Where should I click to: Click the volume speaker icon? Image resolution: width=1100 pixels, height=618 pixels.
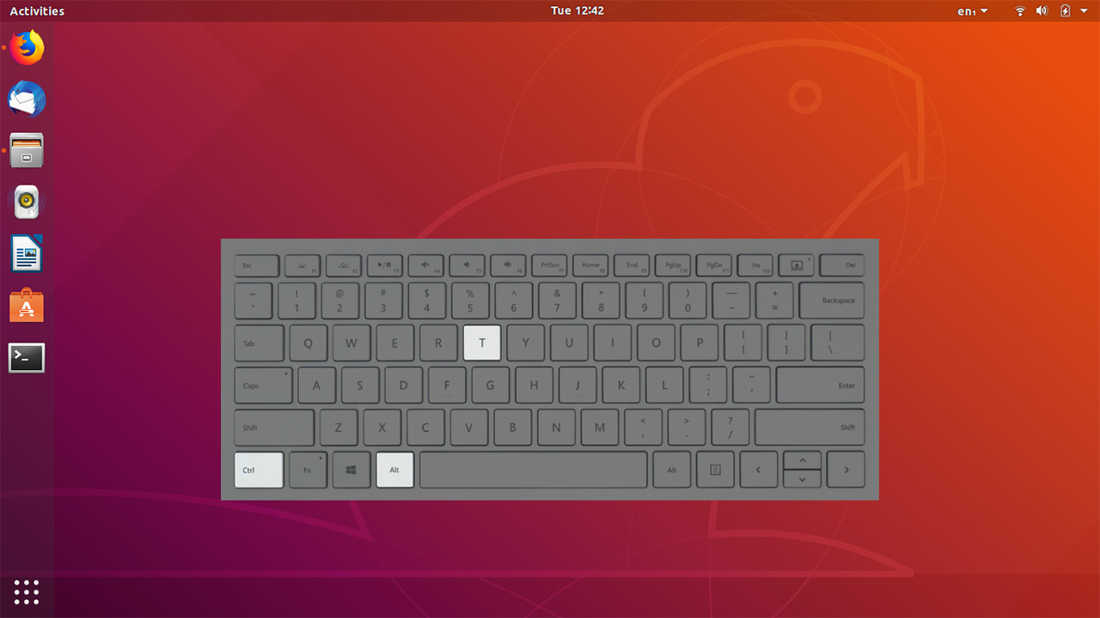point(1042,11)
